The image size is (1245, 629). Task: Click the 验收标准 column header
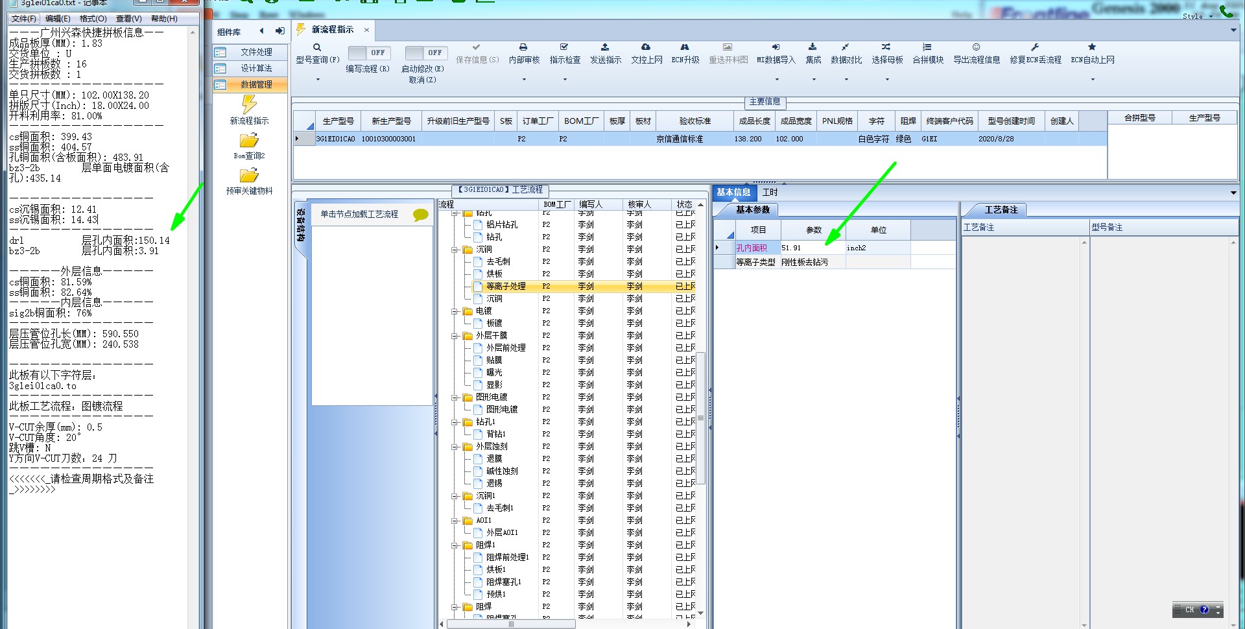694,121
